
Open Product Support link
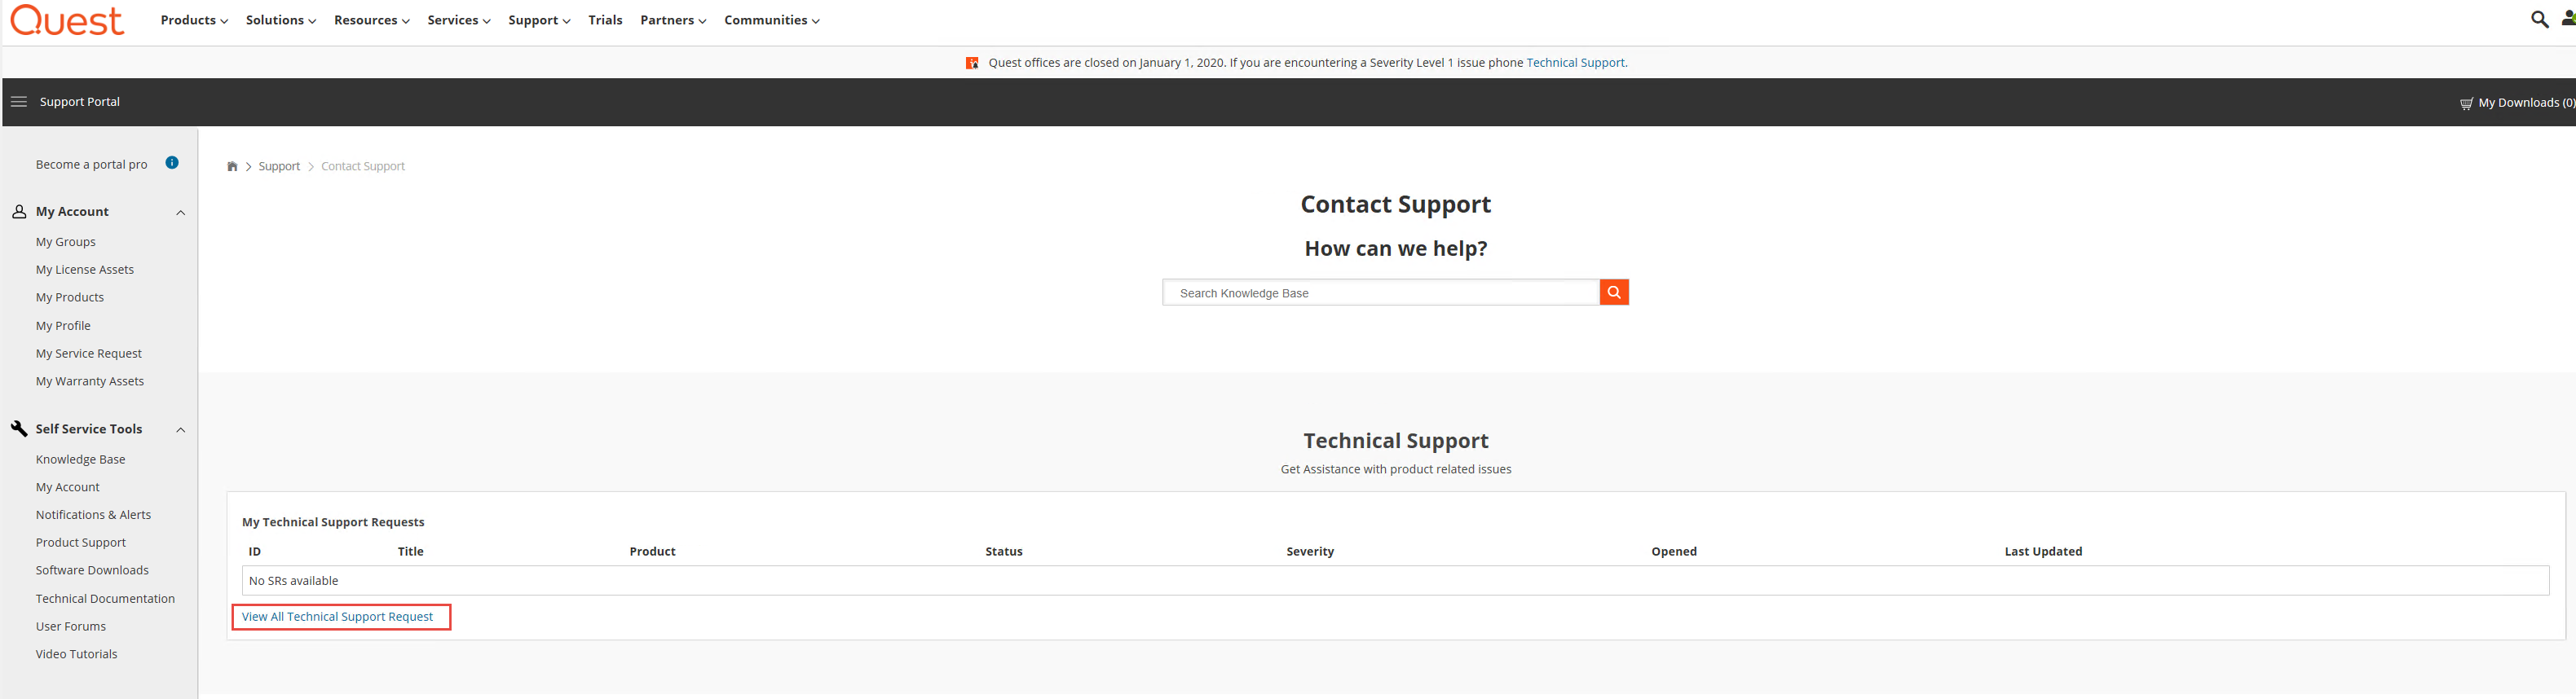click(81, 543)
